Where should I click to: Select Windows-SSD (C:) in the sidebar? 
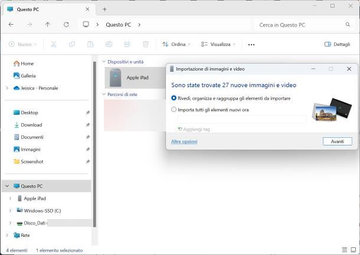[x=42, y=211]
